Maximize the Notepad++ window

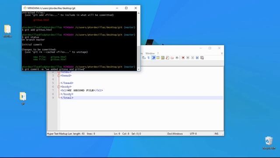210,48
